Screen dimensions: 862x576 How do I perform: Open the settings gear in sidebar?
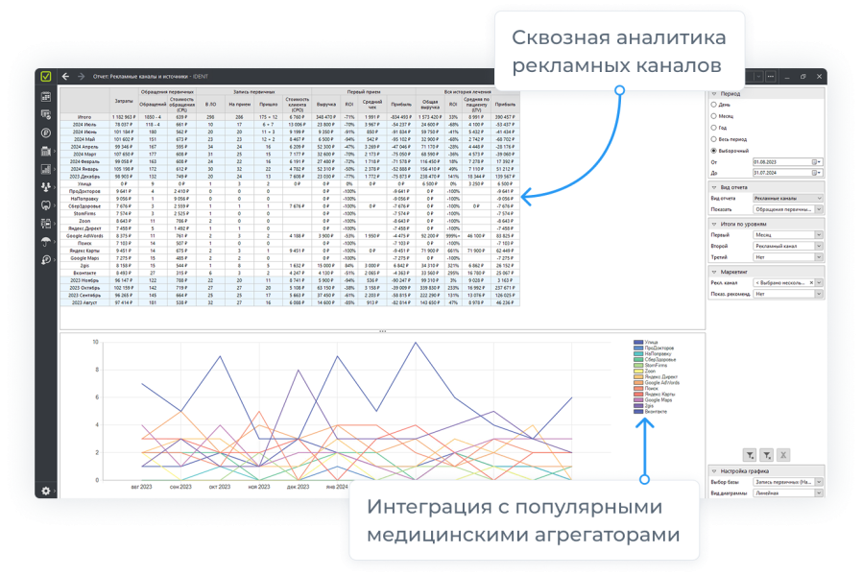point(46,491)
